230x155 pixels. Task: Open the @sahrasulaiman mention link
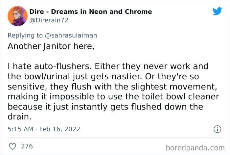point(71,36)
